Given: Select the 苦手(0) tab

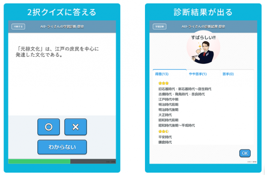Looking at the screenshot, I should (228, 74).
